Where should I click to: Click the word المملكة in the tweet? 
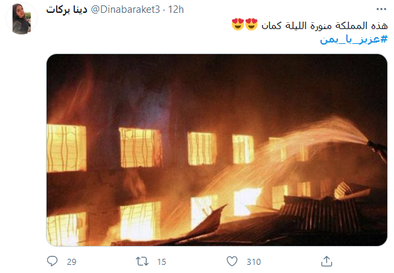coord(352,26)
